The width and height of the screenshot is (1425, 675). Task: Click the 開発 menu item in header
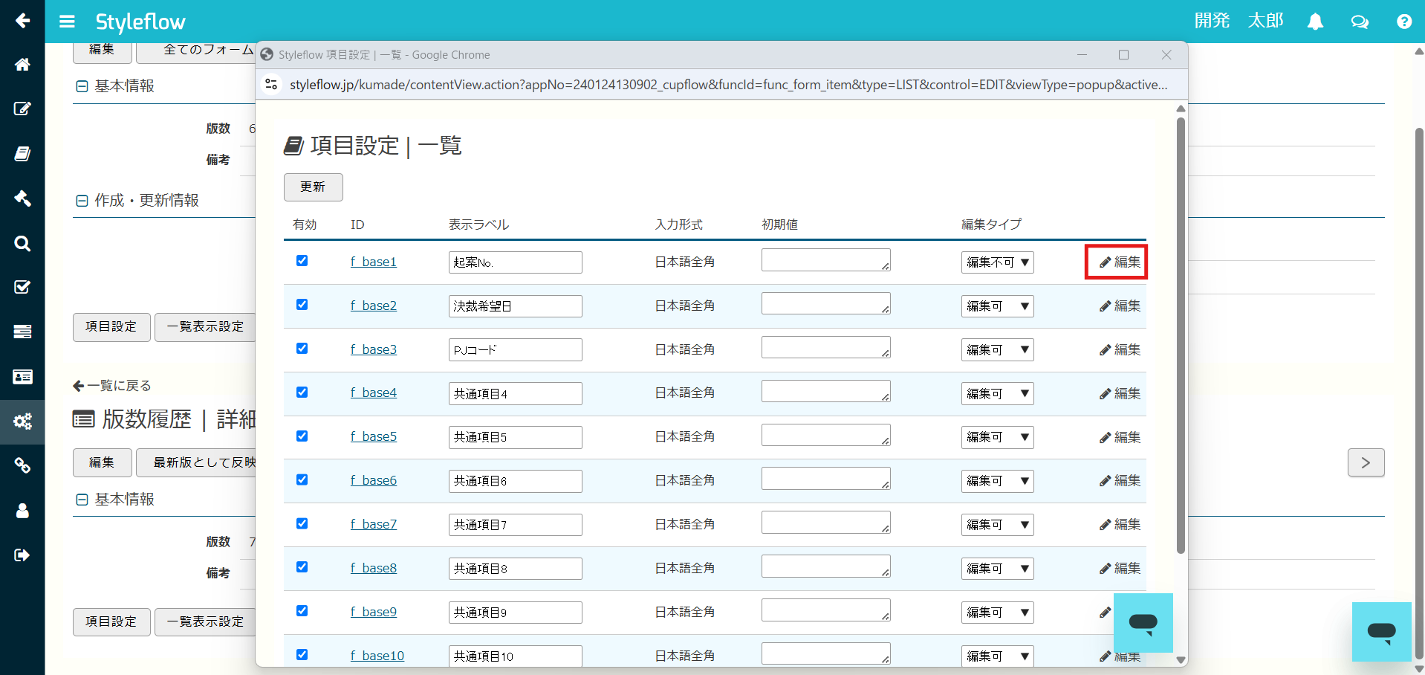1211,22
